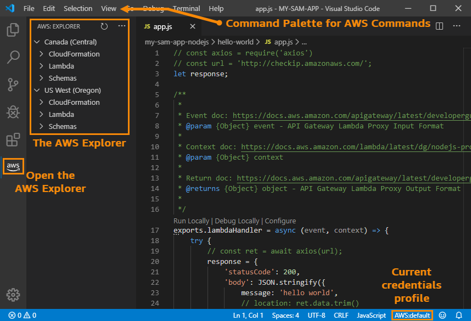Open the File menu

point(29,8)
